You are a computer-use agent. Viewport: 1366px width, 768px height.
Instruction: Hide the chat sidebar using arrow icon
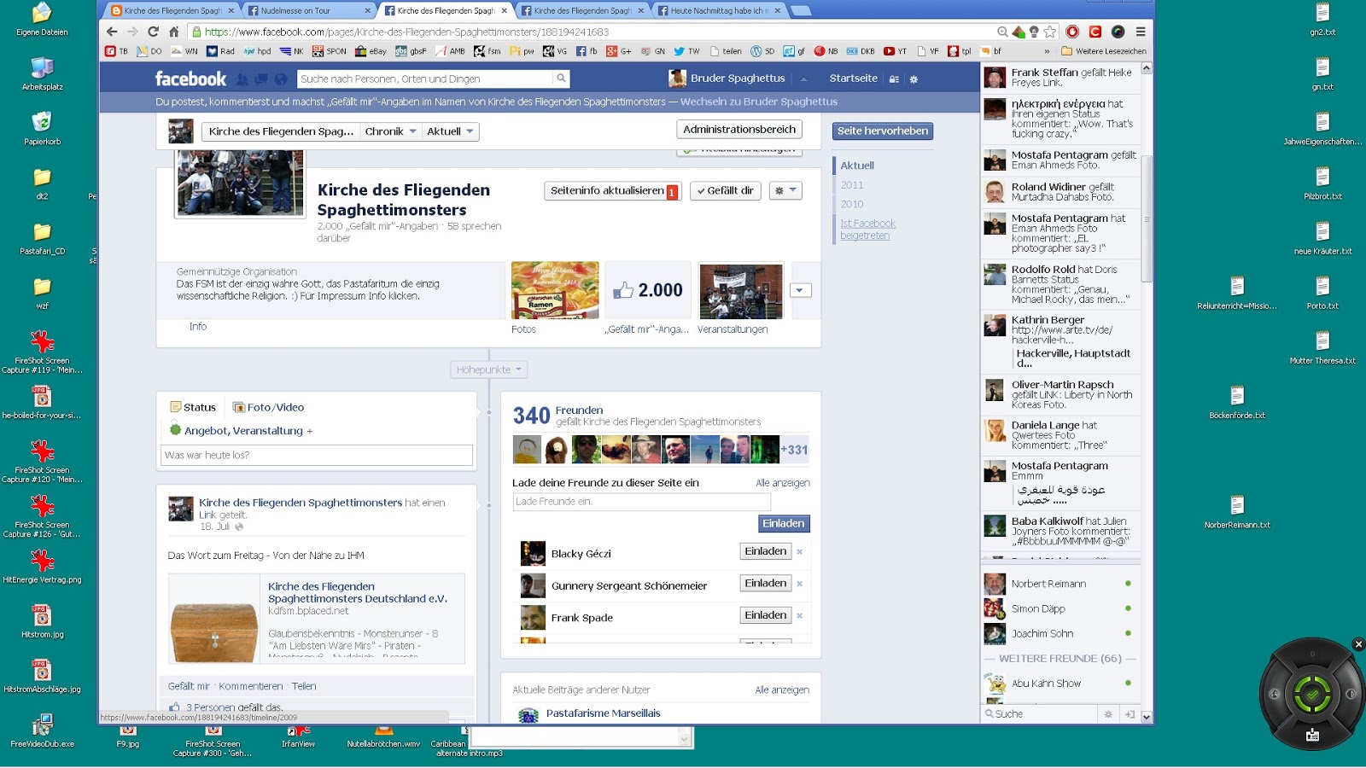pyautogui.click(x=1130, y=714)
